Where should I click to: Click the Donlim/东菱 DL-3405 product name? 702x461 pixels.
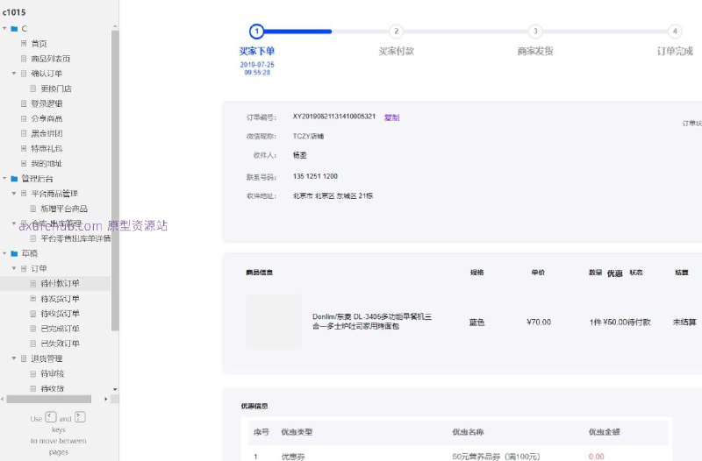(372, 322)
